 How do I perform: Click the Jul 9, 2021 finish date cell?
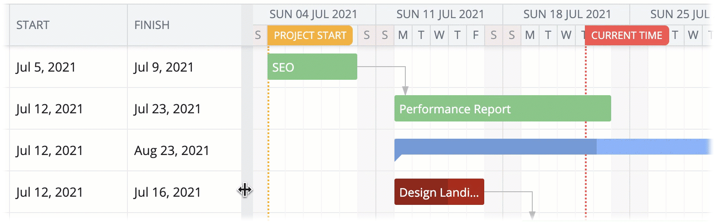coord(164,67)
